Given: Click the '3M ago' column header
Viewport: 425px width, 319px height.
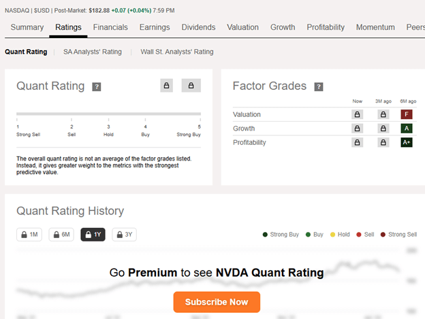Looking at the screenshot, I should coord(383,101).
